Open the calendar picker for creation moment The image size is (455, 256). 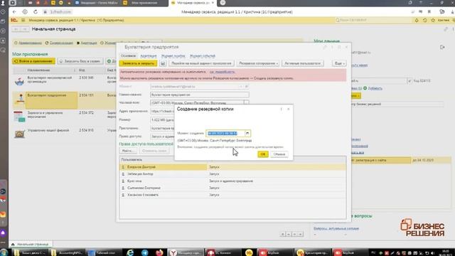click(x=247, y=133)
